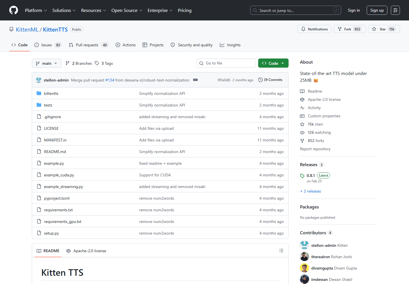Screen dimensions: 409x284
Task: Click the star icon beside 15k stars
Action: 302,124
